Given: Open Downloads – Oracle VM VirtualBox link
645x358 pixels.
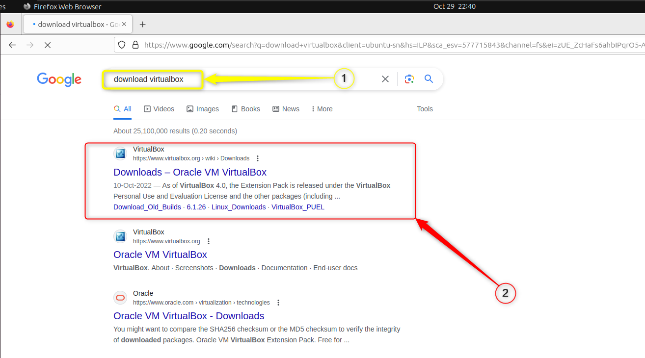Looking at the screenshot, I should coord(190,172).
